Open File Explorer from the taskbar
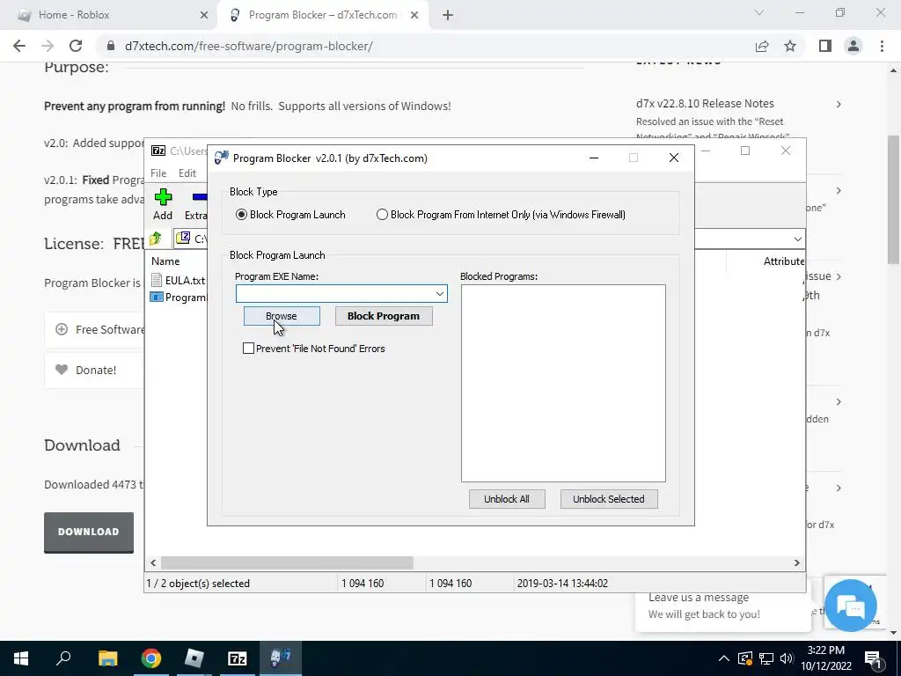Screen dimensions: 901x676 pos(107,658)
